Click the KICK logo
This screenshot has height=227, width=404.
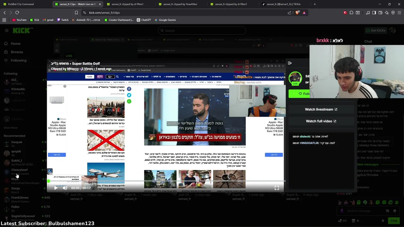point(23,31)
